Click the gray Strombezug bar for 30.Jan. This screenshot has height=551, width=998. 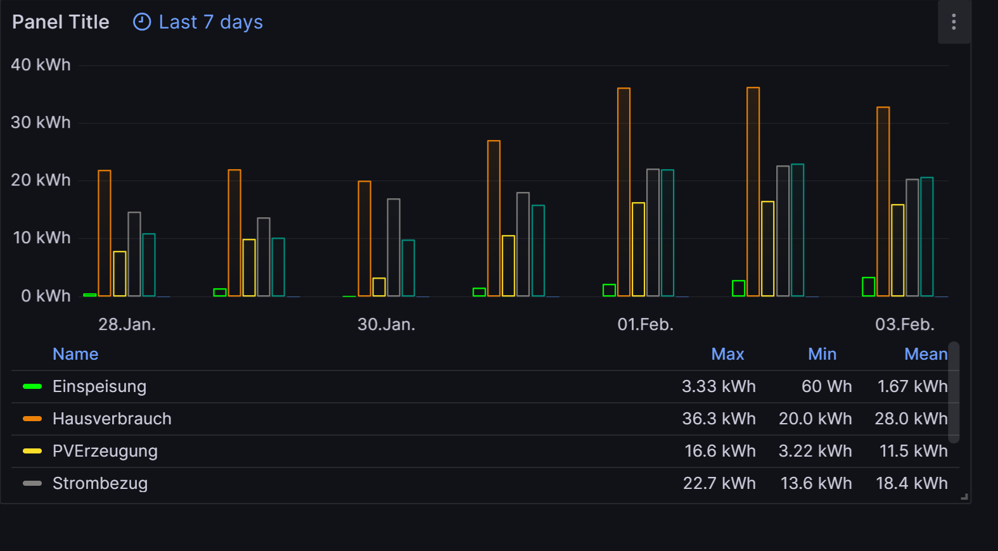tap(393, 248)
